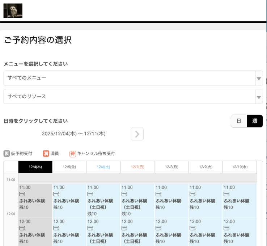This screenshot has height=246, width=267.
Task: Click the 仮 provisional booking legend icon
Action: pos(7,153)
